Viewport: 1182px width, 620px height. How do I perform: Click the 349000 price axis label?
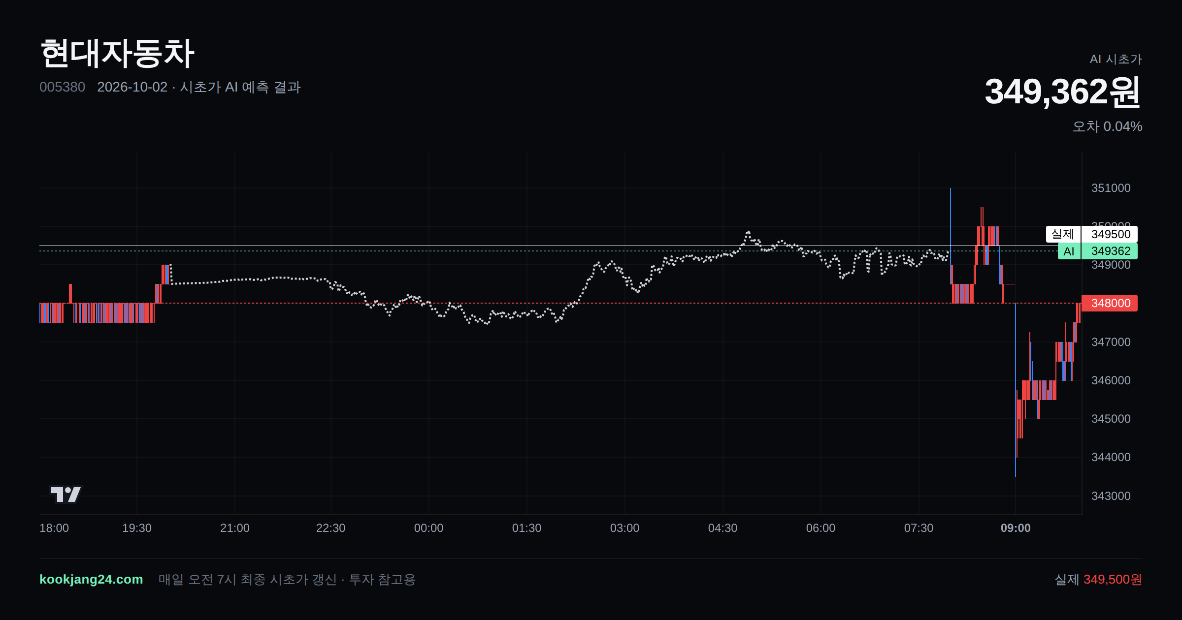click(1111, 265)
